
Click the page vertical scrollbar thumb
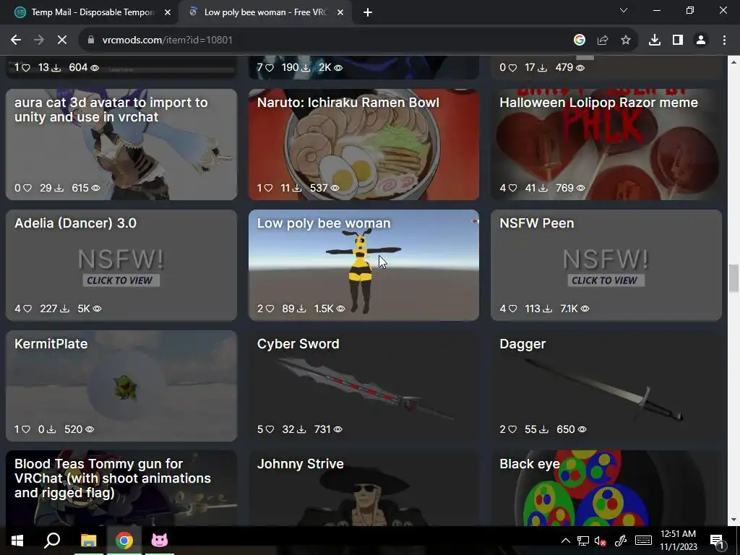click(733, 279)
